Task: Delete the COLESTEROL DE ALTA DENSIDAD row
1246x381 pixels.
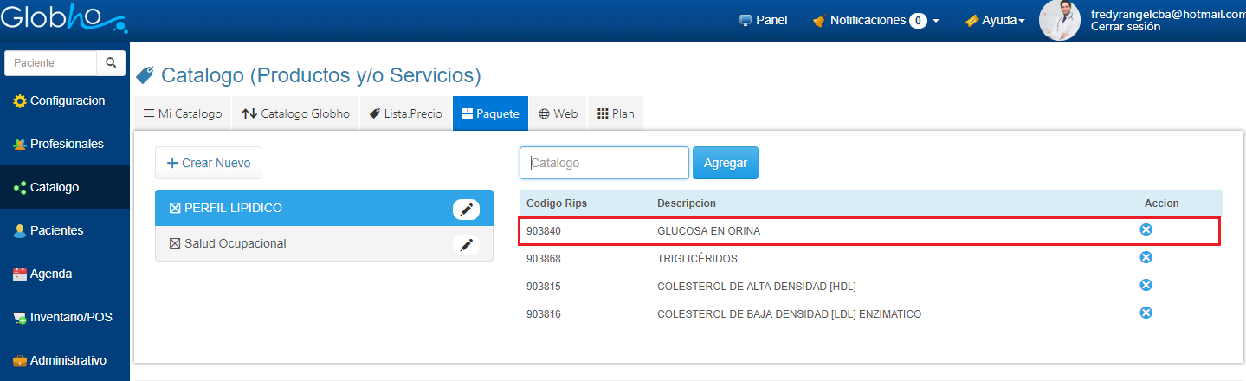Action: (1146, 285)
